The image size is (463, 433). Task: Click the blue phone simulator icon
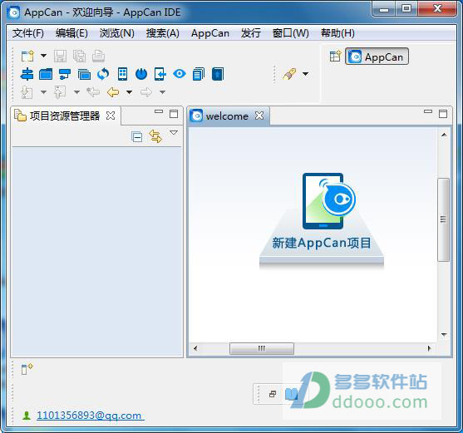122,74
